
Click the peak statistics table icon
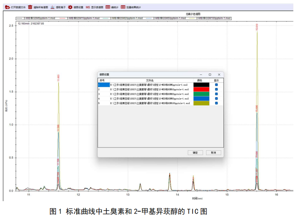[x=108, y=7]
